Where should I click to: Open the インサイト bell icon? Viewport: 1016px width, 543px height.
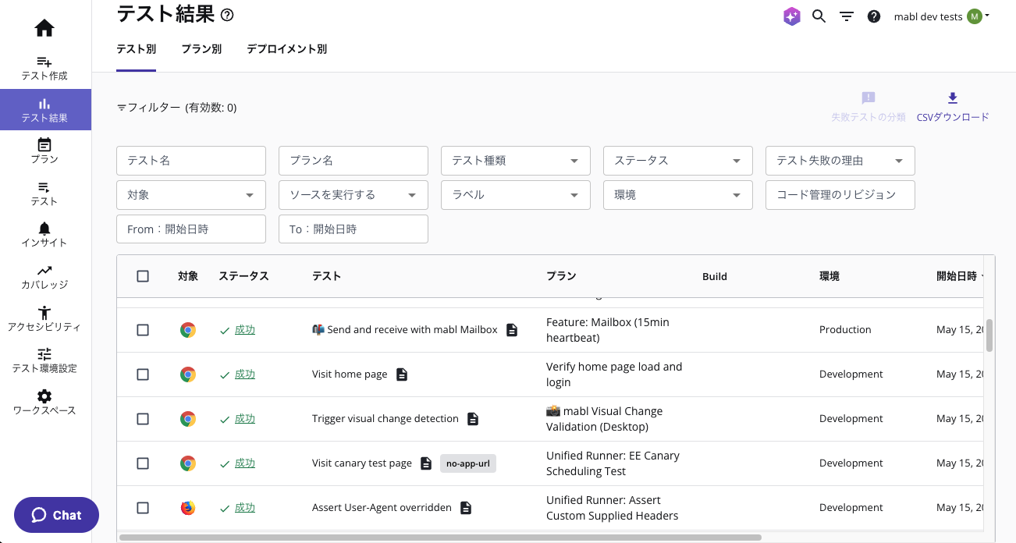(44, 229)
